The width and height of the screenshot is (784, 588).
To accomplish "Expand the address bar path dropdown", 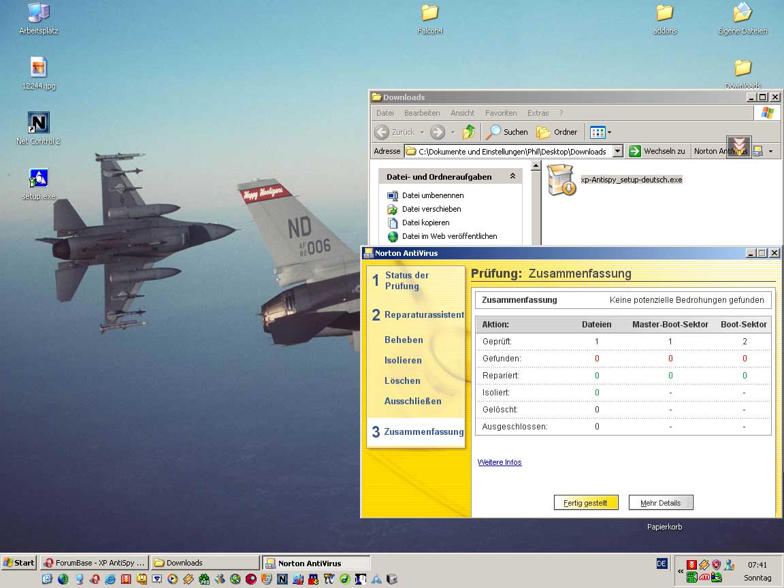I will 618,151.
